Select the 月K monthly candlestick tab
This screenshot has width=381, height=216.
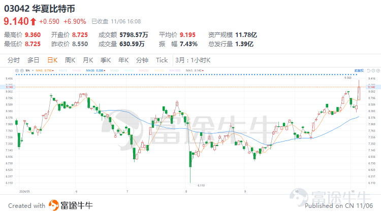pos(88,60)
